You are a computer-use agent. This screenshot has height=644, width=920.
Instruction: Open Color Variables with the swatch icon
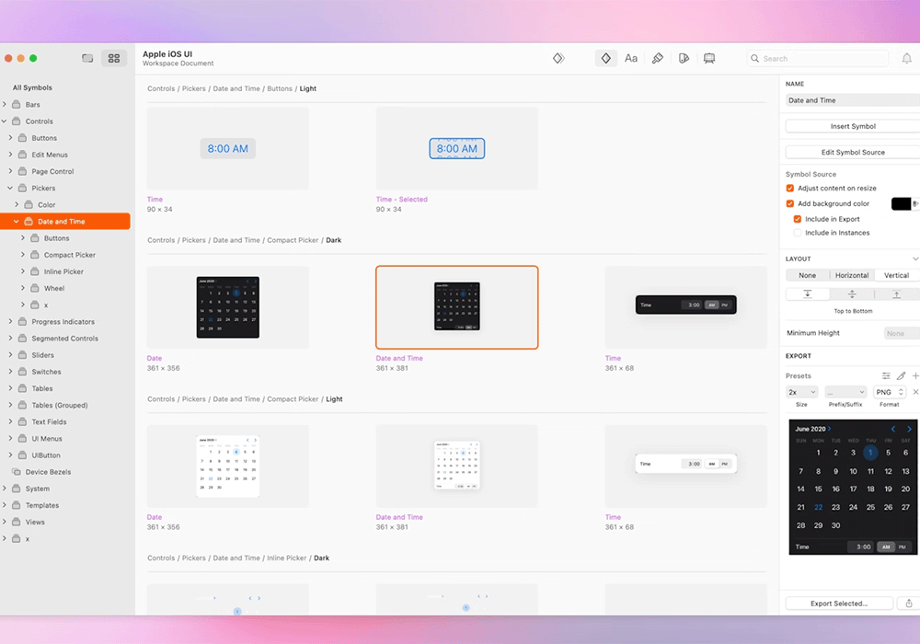click(684, 58)
